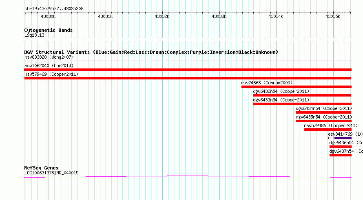The image size is (363, 200).
Task: Click the 43032k ruler marker
Action: (162, 16)
